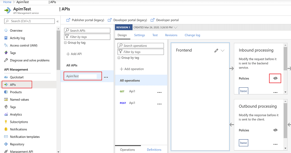Focus the sidebar Search (Ctrl+/) box
Screen dimensions: 291x153
coord(30,21)
